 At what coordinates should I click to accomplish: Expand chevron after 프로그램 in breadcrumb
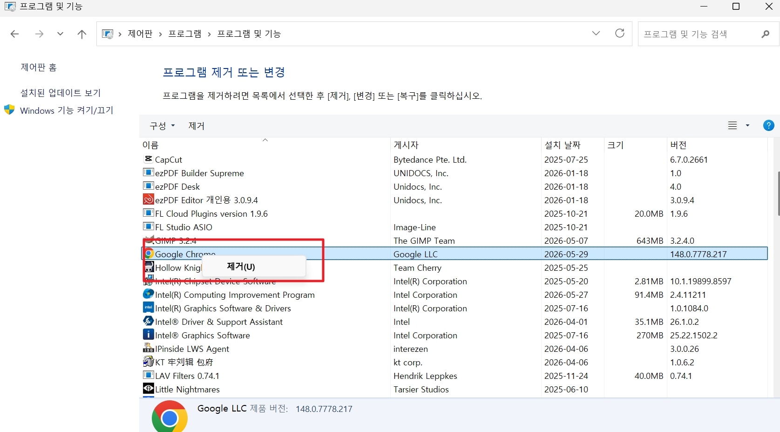(209, 34)
